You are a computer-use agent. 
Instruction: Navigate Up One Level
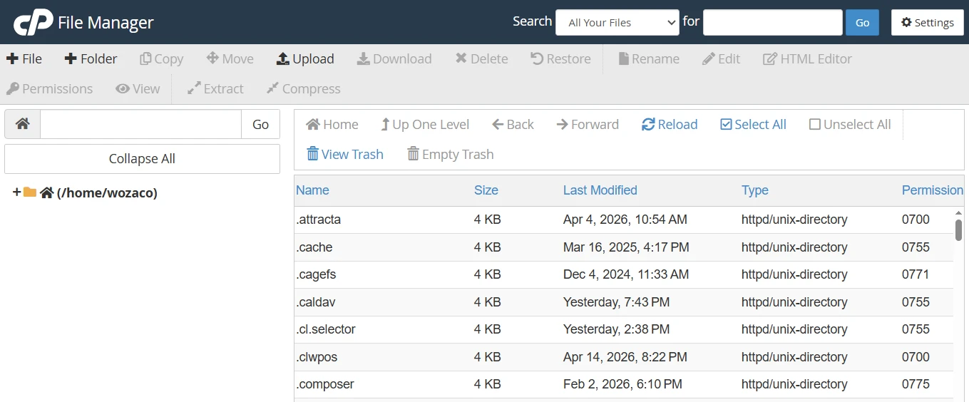point(425,125)
